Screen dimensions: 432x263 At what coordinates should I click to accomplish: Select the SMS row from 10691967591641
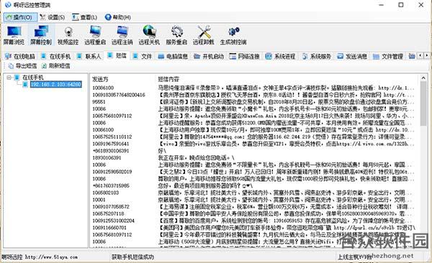point(253,144)
